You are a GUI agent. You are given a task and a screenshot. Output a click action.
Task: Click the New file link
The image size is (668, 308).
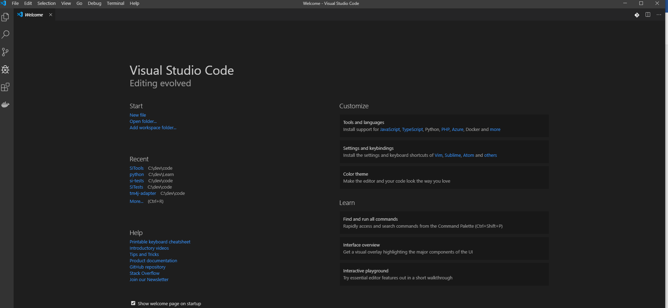(x=138, y=115)
